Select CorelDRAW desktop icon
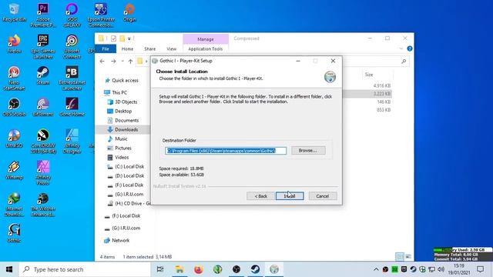This screenshot has height=277, width=493. click(43, 142)
